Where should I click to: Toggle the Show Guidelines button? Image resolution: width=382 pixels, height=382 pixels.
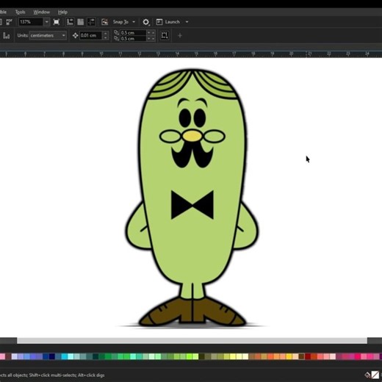[x=91, y=22]
